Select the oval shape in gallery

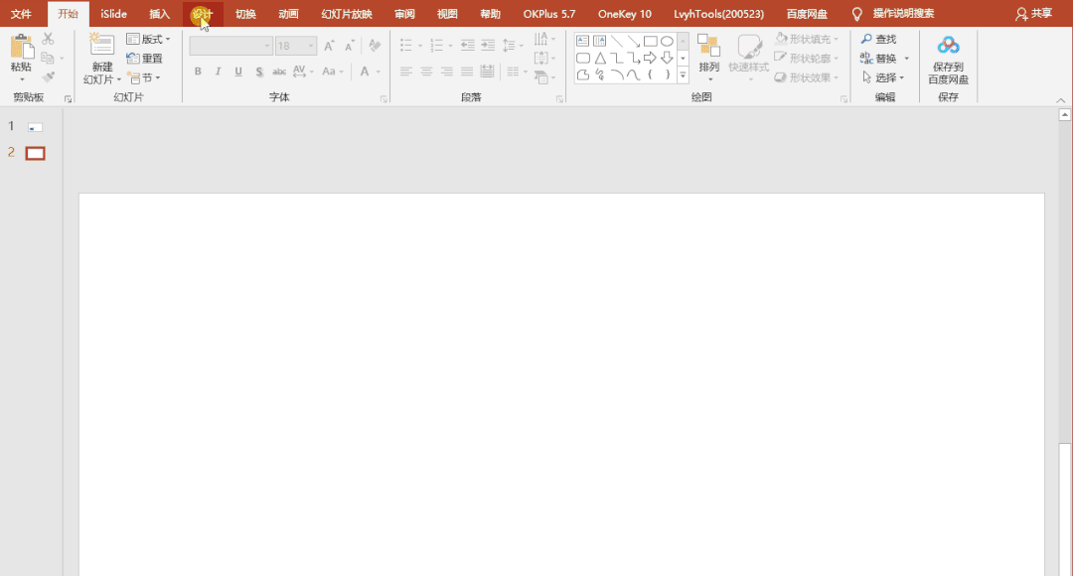click(x=668, y=41)
